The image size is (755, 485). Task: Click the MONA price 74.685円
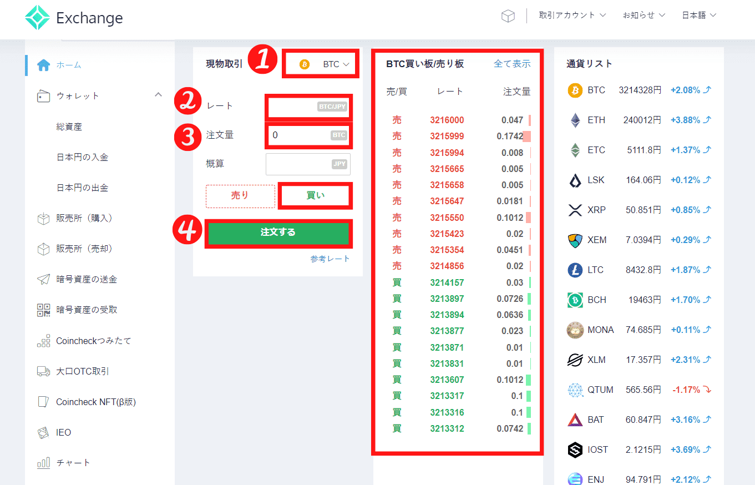643,330
